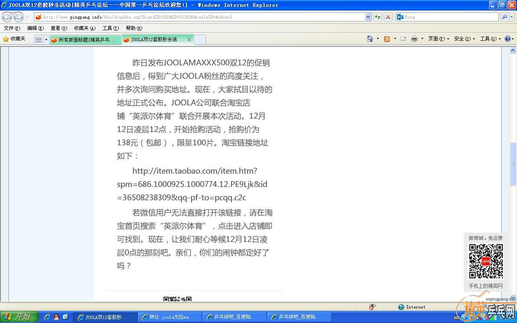Click the taobao item link in the article

[192, 184]
